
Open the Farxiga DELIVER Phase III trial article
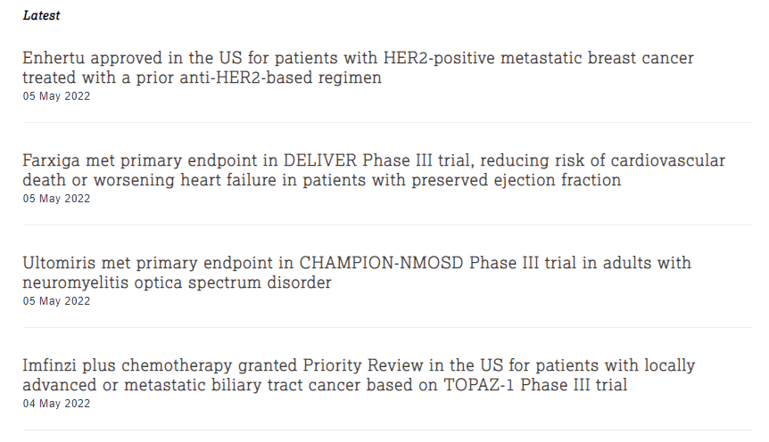tap(374, 170)
